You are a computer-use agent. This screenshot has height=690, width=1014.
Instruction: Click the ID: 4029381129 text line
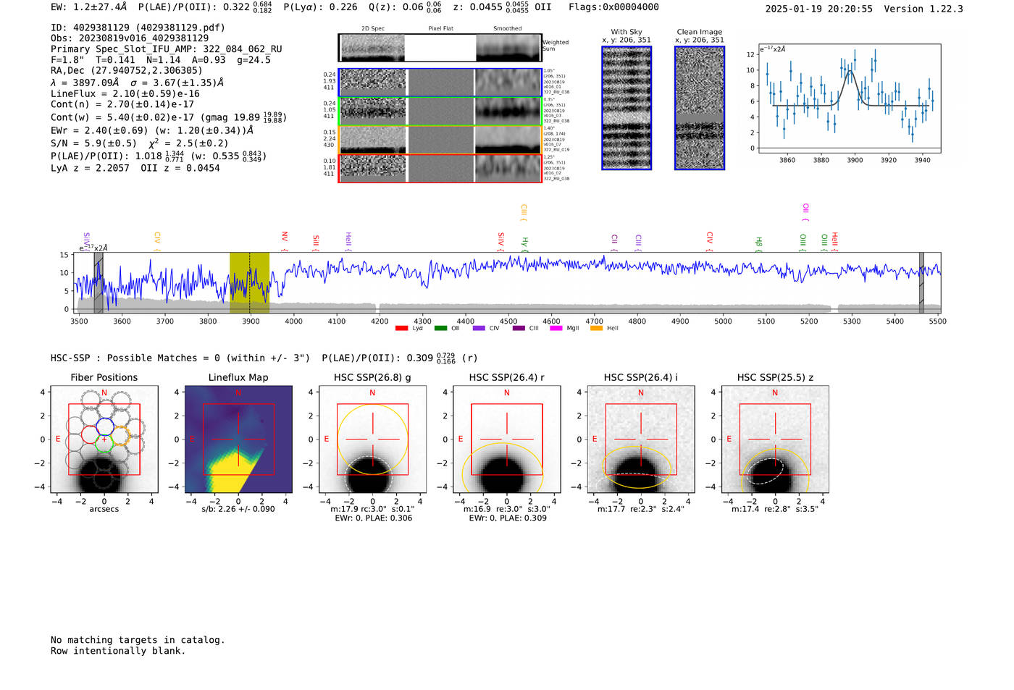138,28
